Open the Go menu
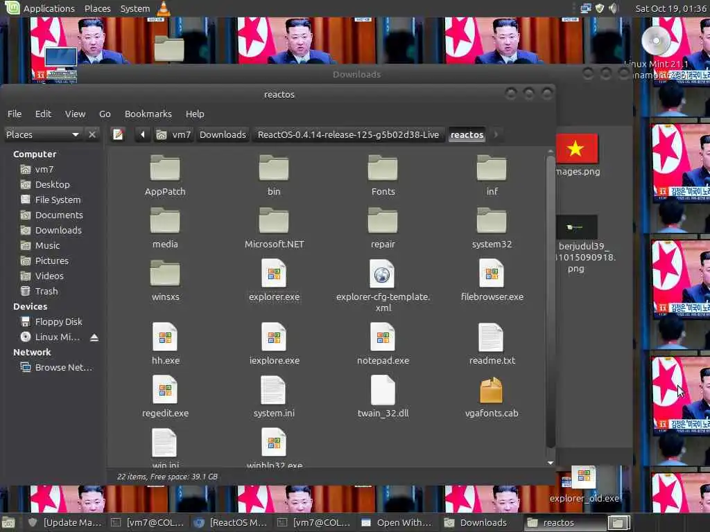710x532 pixels. click(105, 114)
